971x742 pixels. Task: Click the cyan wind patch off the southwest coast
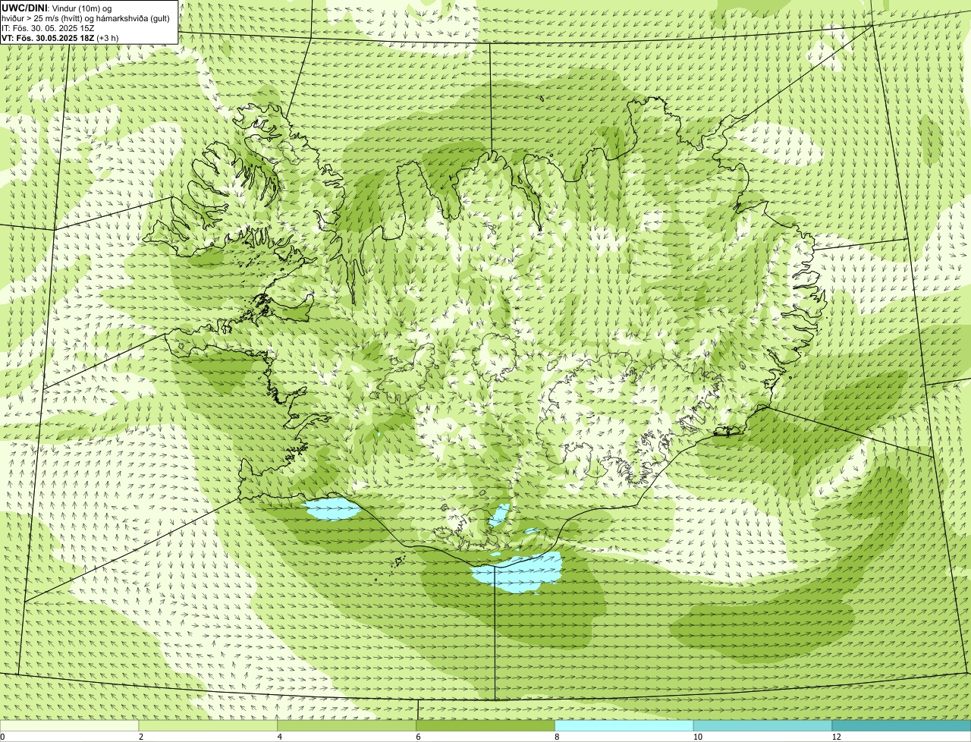[331, 508]
